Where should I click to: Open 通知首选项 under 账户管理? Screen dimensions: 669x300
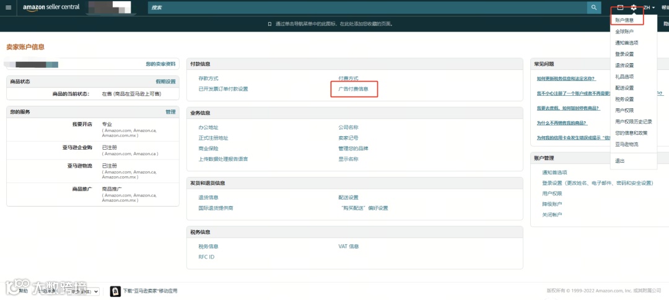point(554,172)
